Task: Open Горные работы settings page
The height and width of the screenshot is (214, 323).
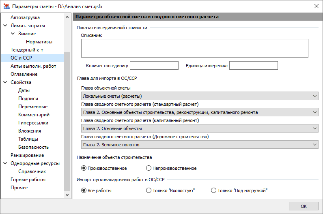Action: tap(28, 180)
